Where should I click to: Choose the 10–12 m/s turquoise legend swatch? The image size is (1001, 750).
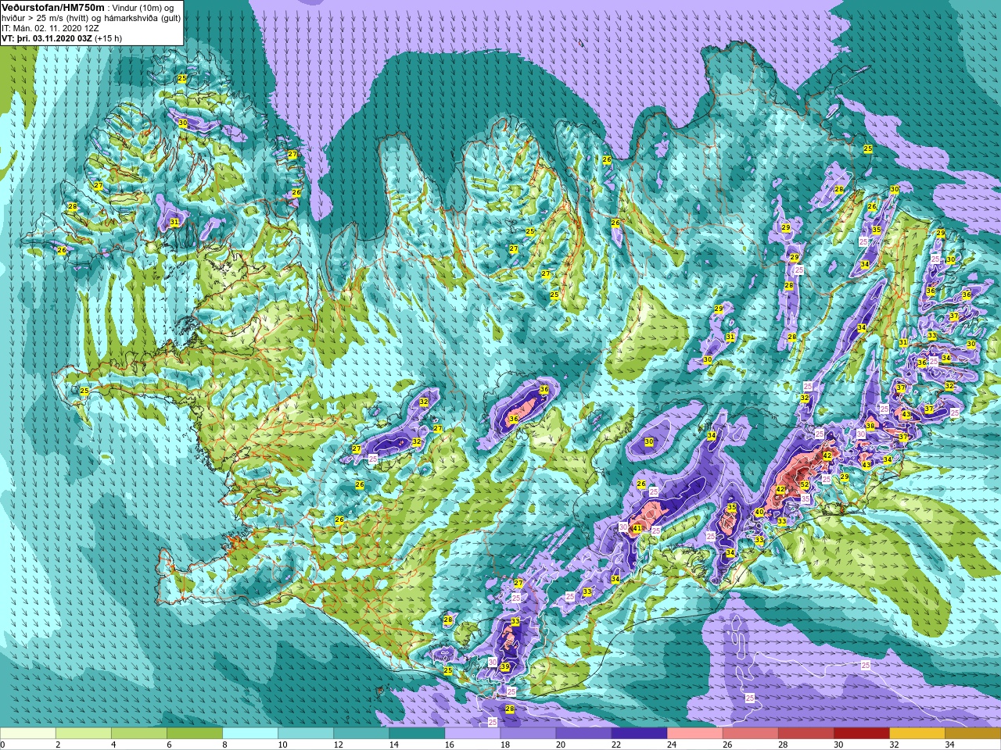[306, 734]
